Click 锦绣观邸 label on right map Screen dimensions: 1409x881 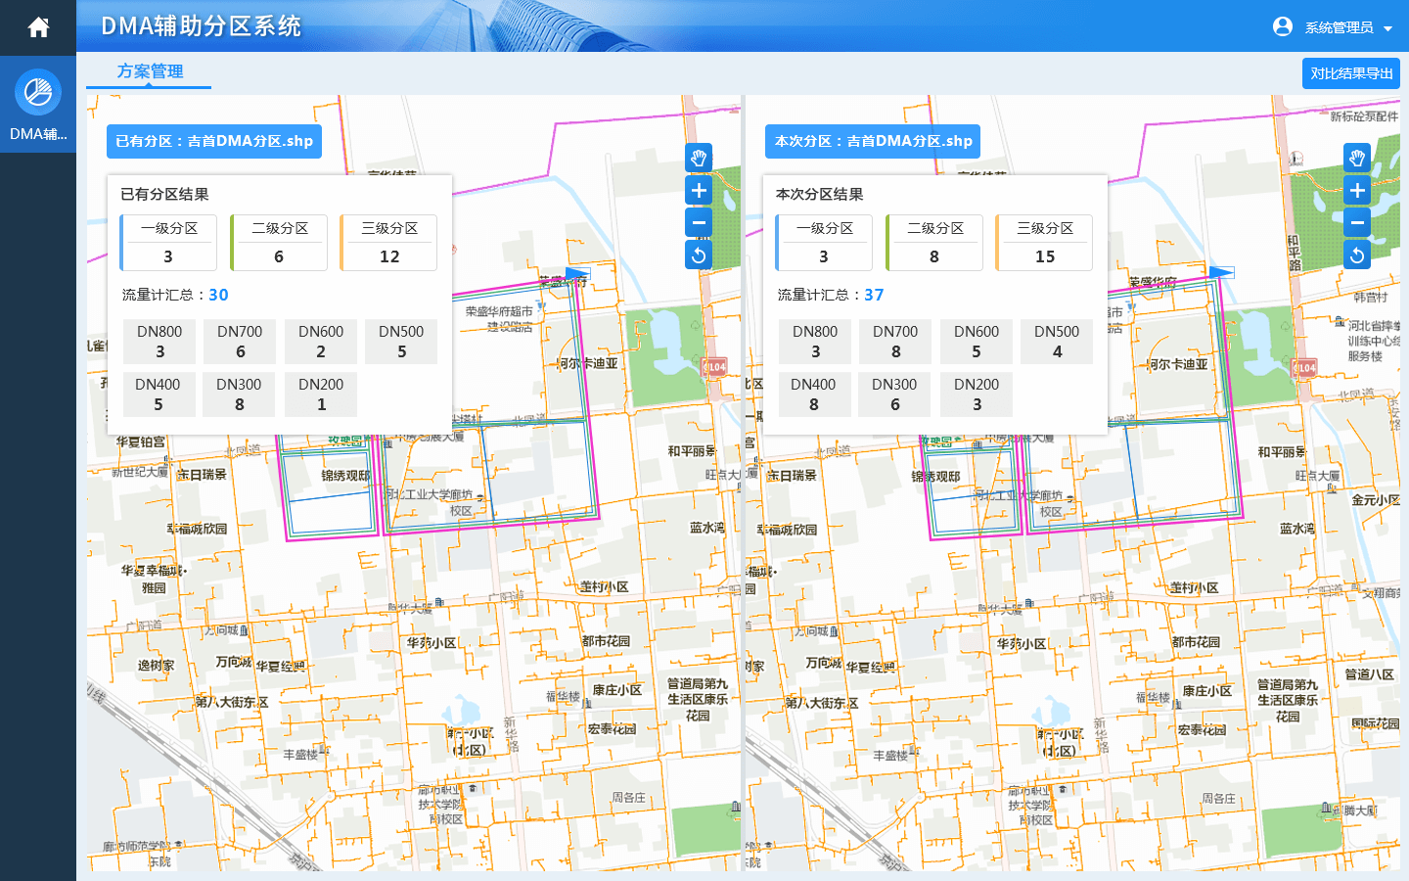pyautogui.click(x=936, y=477)
